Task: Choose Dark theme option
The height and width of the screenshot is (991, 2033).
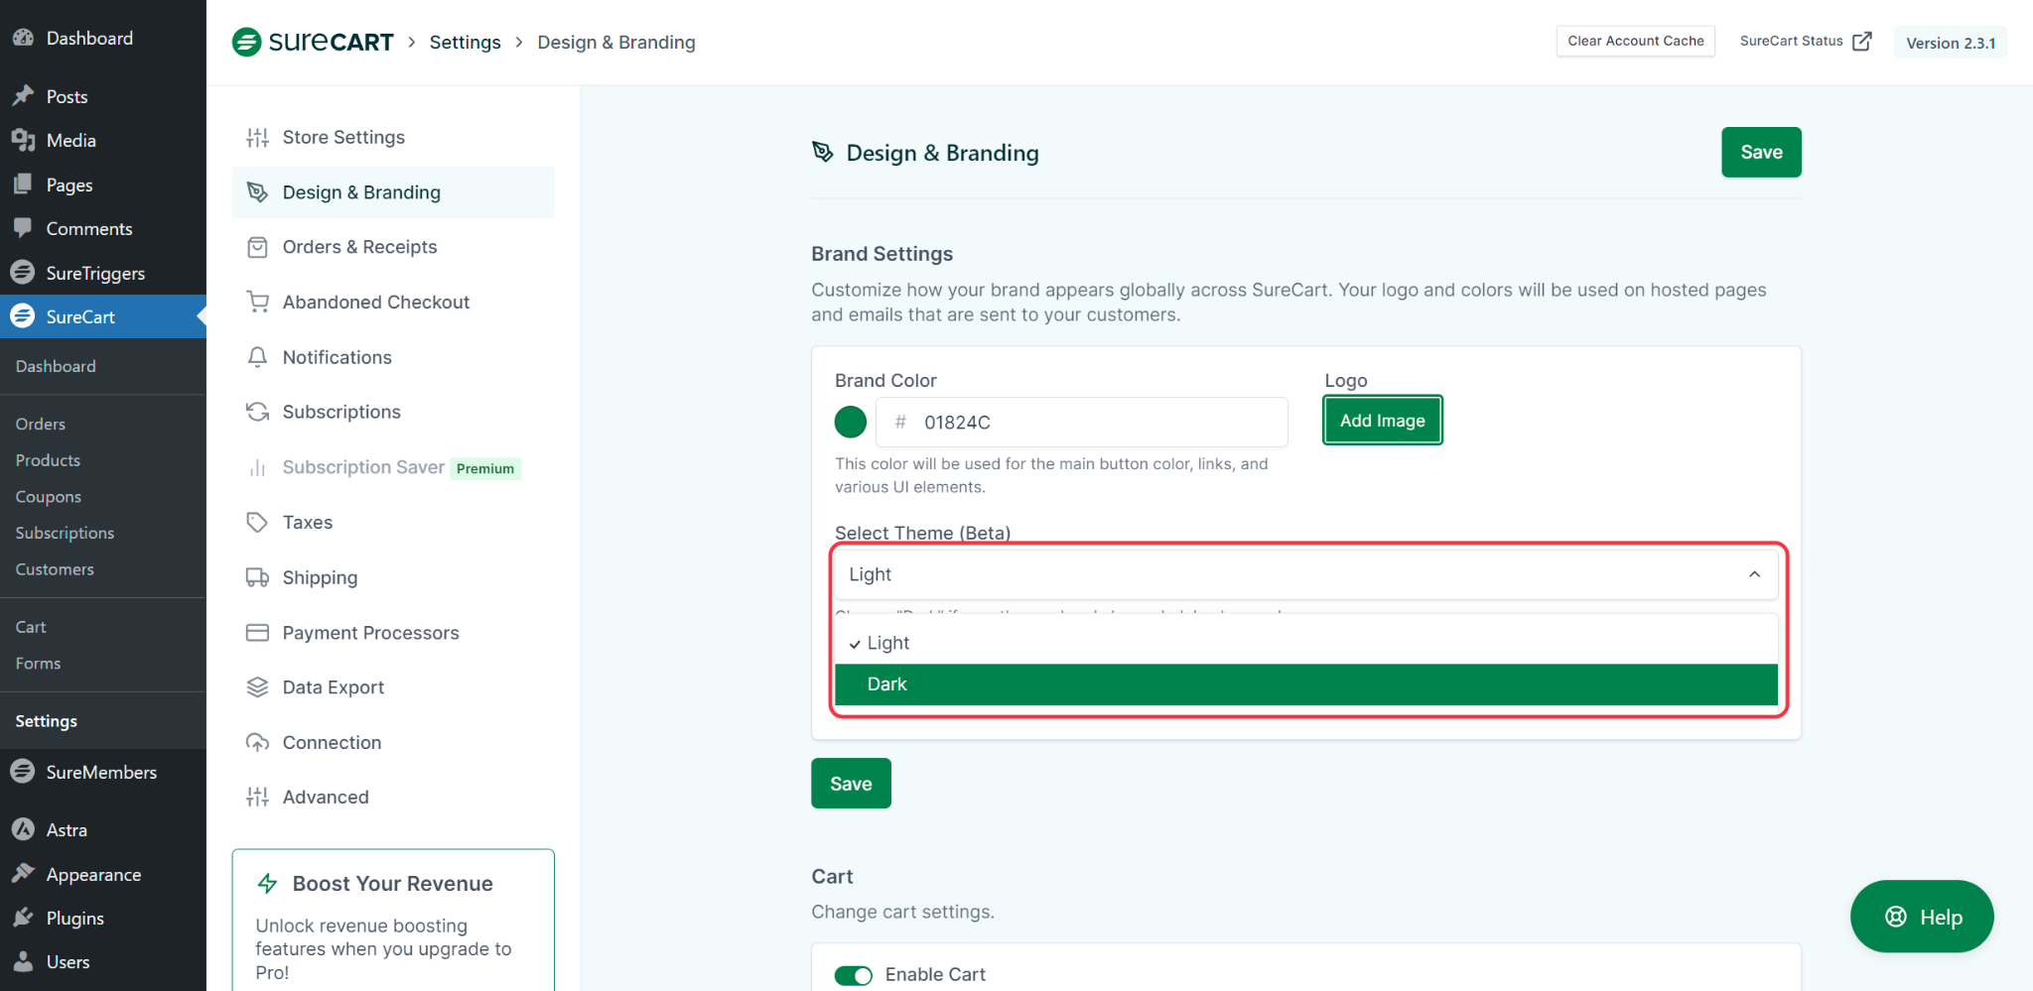Action: click(x=1305, y=684)
